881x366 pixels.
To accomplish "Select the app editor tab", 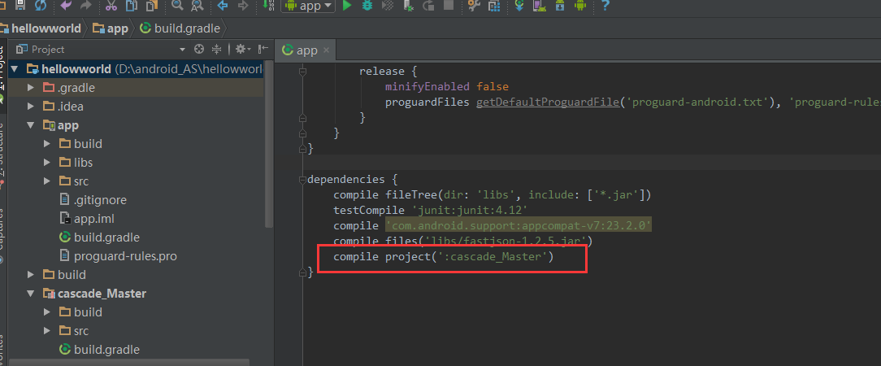I will click(x=301, y=50).
